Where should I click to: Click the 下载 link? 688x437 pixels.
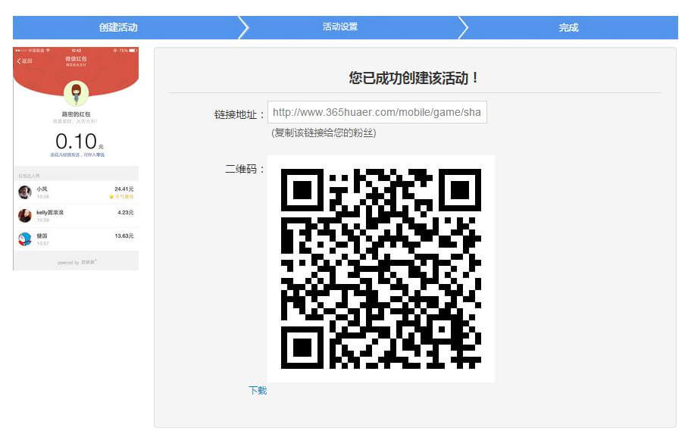pyautogui.click(x=258, y=390)
